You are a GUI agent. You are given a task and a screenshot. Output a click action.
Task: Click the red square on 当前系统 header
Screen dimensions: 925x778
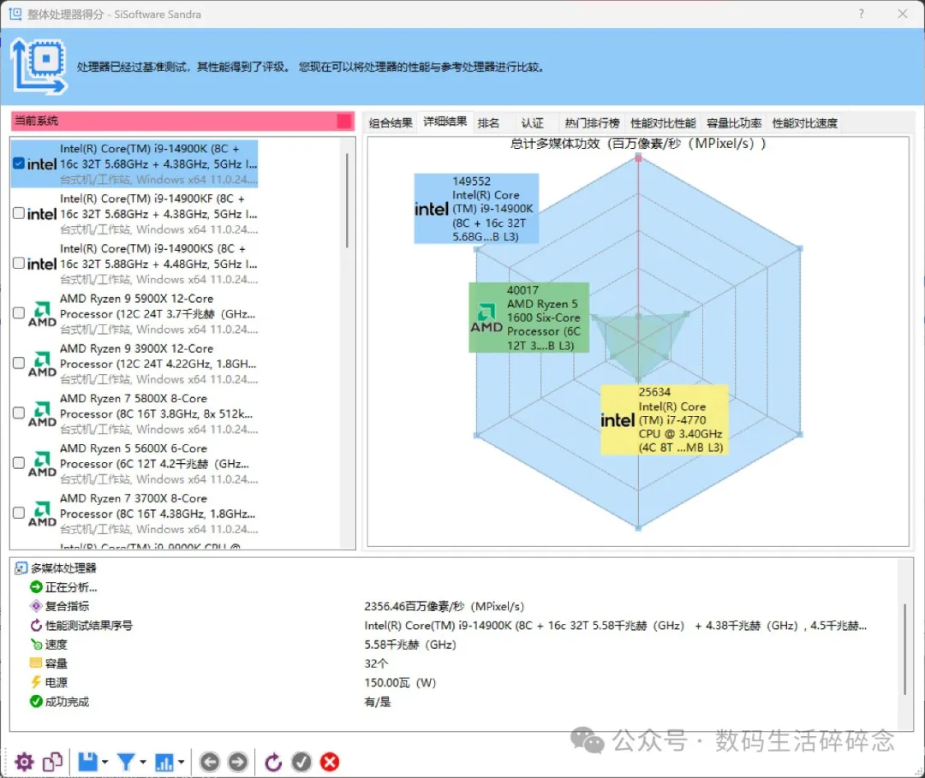pos(344,121)
